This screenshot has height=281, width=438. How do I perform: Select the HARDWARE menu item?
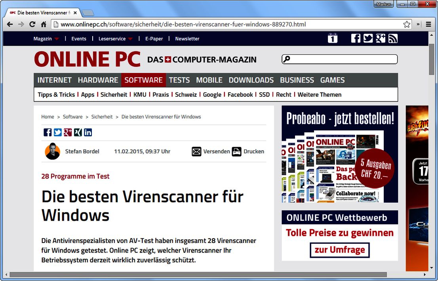coord(98,80)
